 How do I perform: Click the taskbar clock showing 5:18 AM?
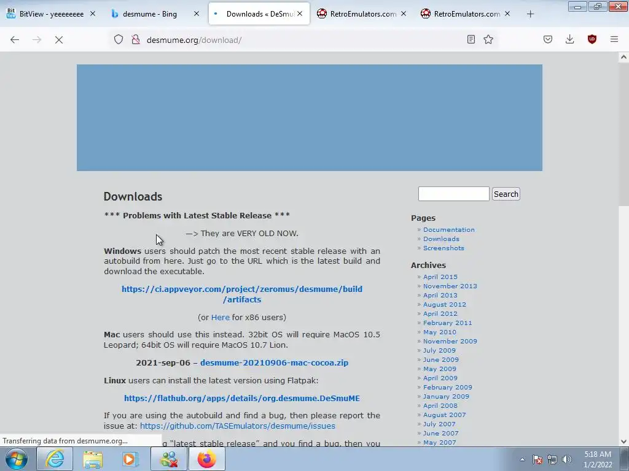[x=598, y=459]
